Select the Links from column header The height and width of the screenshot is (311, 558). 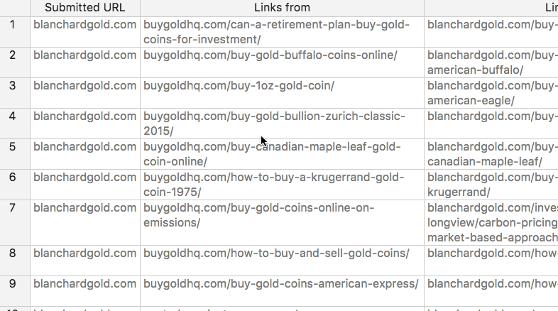tap(283, 8)
